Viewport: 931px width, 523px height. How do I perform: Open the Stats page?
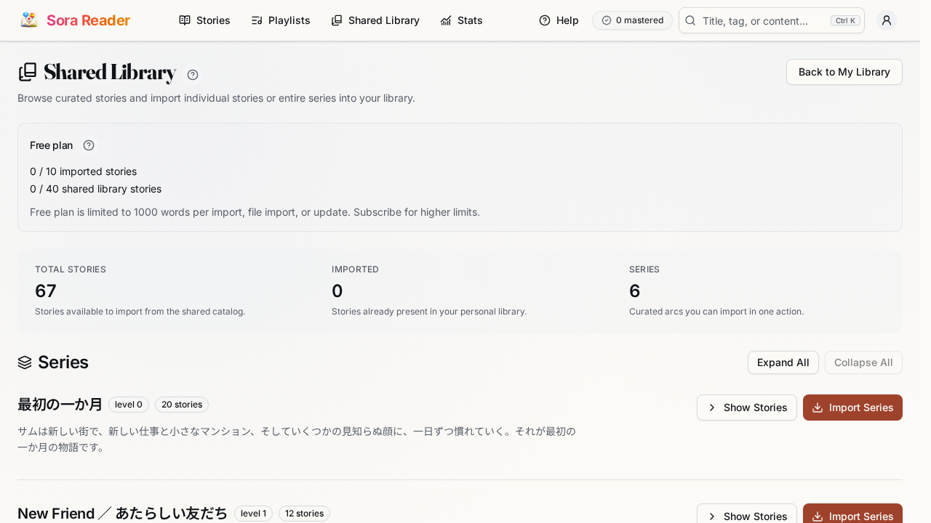(x=461, y=20)
